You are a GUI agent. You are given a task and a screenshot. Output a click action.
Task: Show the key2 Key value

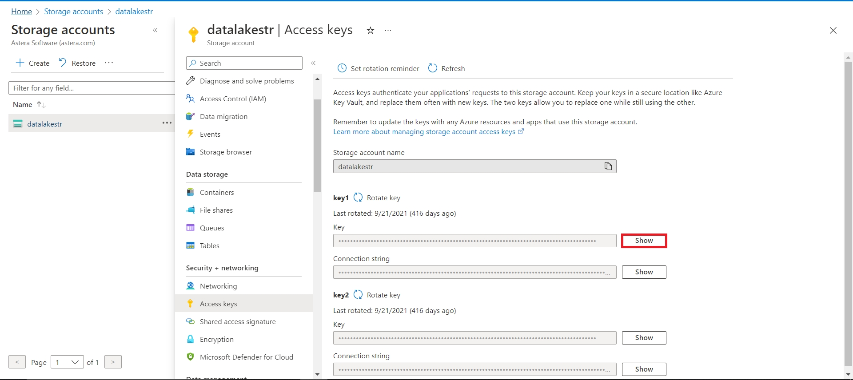click(x=644, y=338)
